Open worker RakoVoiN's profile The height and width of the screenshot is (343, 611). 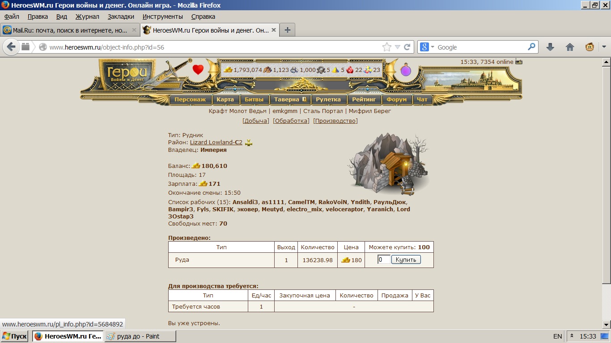tap(333, 202)
